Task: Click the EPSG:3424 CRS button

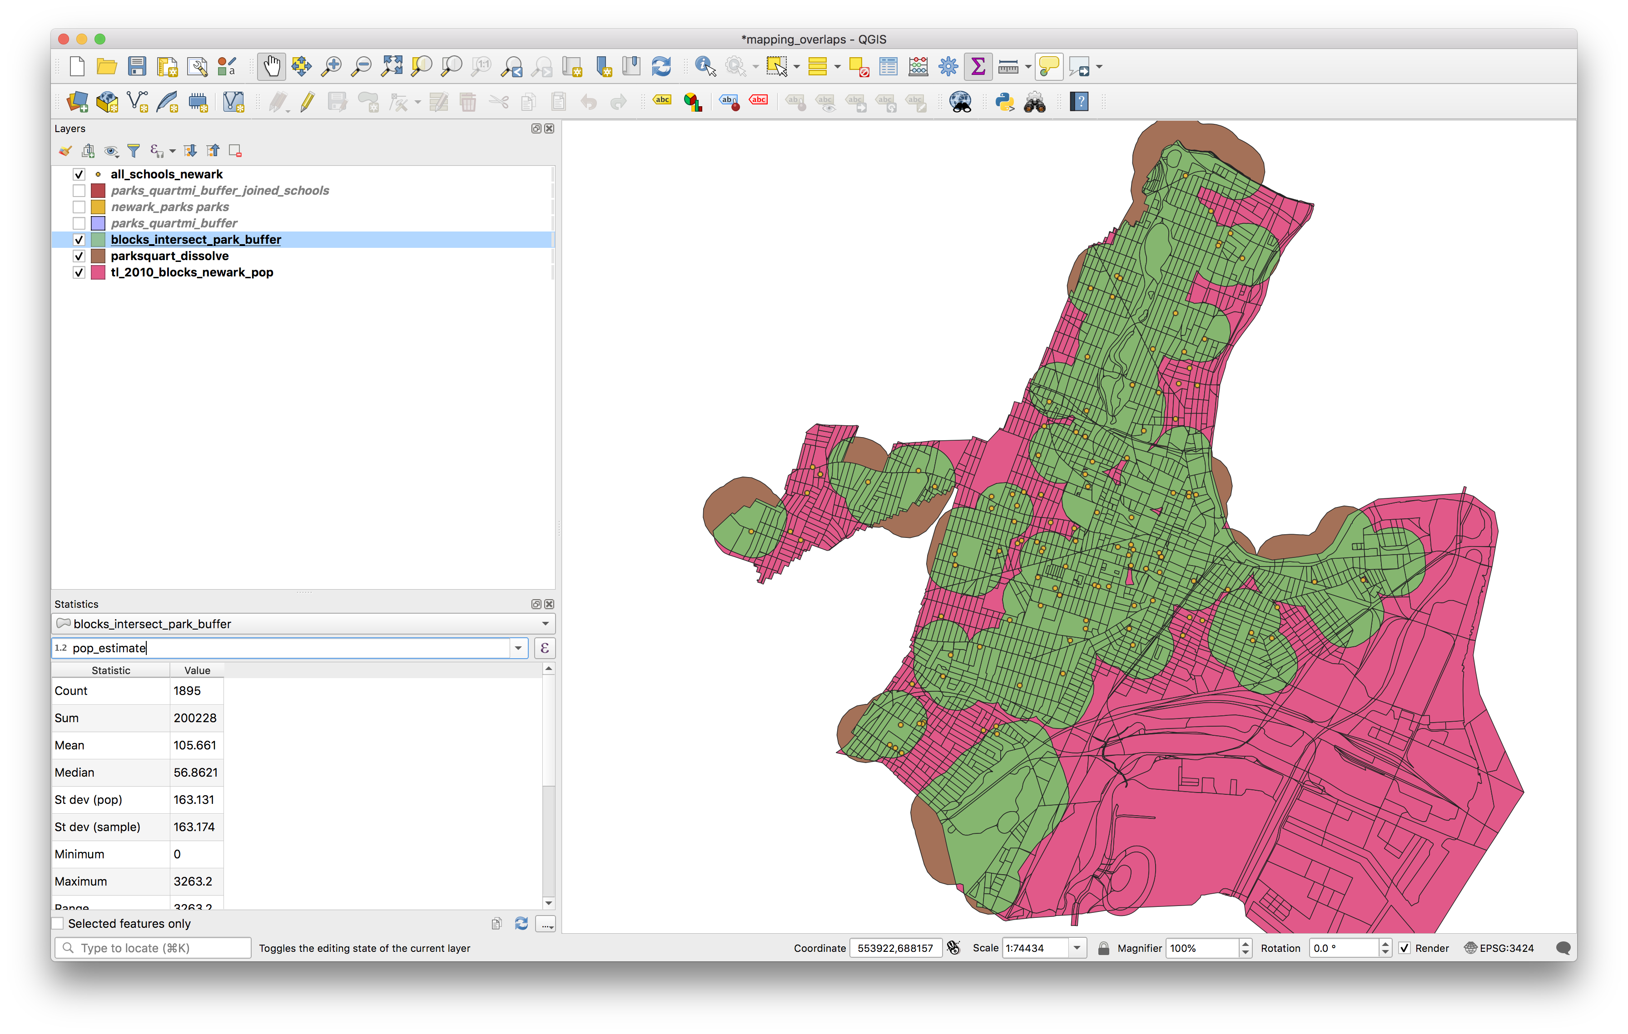Action: 1499,948
